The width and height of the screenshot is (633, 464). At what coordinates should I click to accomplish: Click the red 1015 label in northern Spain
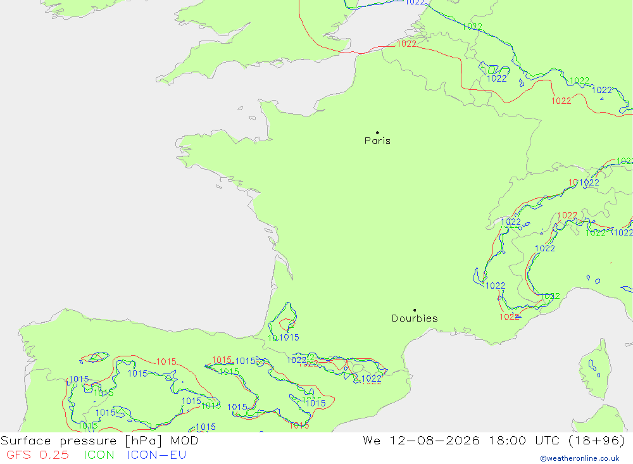click(x=166, y=361)
